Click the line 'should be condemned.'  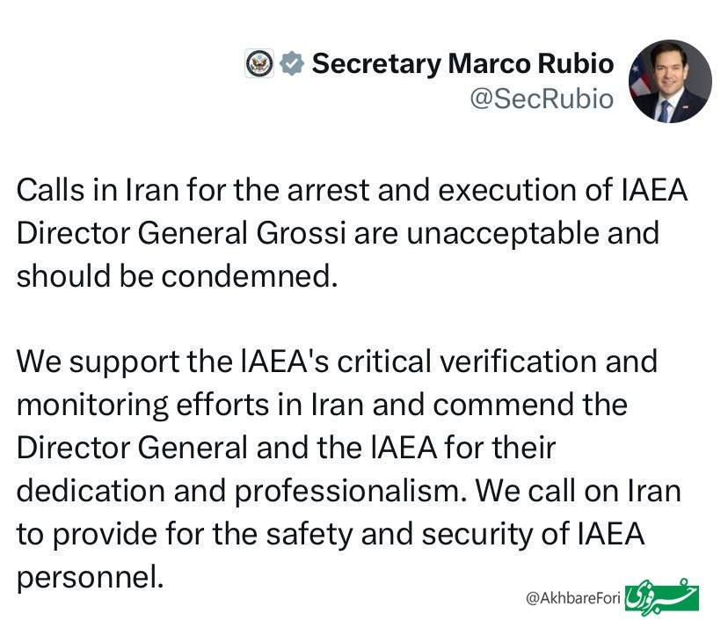pyautogui.click(x=177, y=276)
